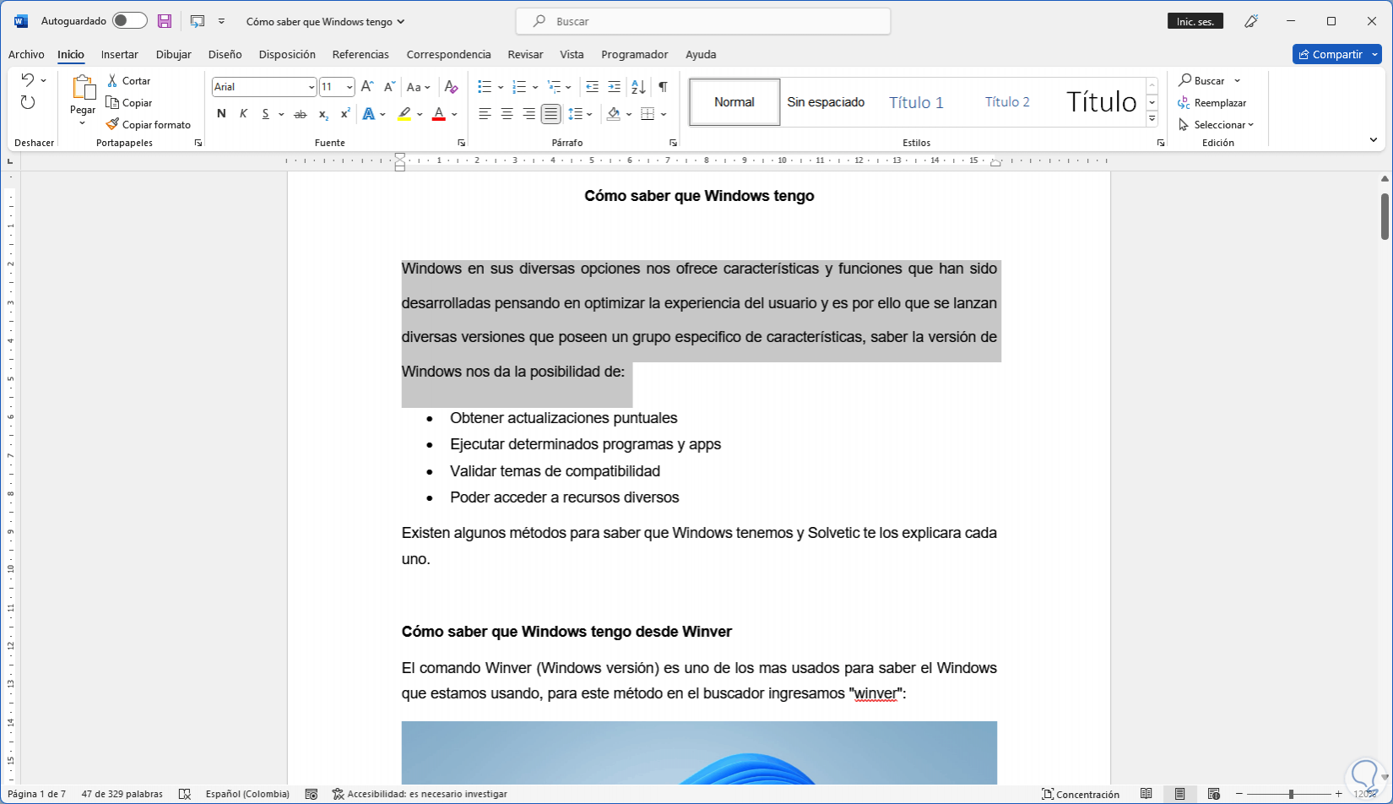The width and height of the screenshot is (1393, 804).
Task: Click the Buscar search box in title bar
Action: click(x=703, y=21)
